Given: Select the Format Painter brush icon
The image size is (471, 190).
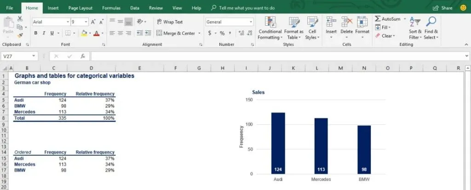Looking at the screenshot, I should coord(20,35).
